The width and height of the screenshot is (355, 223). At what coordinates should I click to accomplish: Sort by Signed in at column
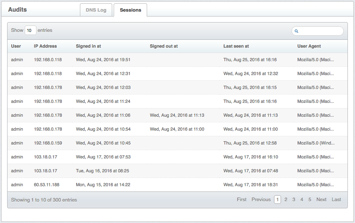click(89, 46)
